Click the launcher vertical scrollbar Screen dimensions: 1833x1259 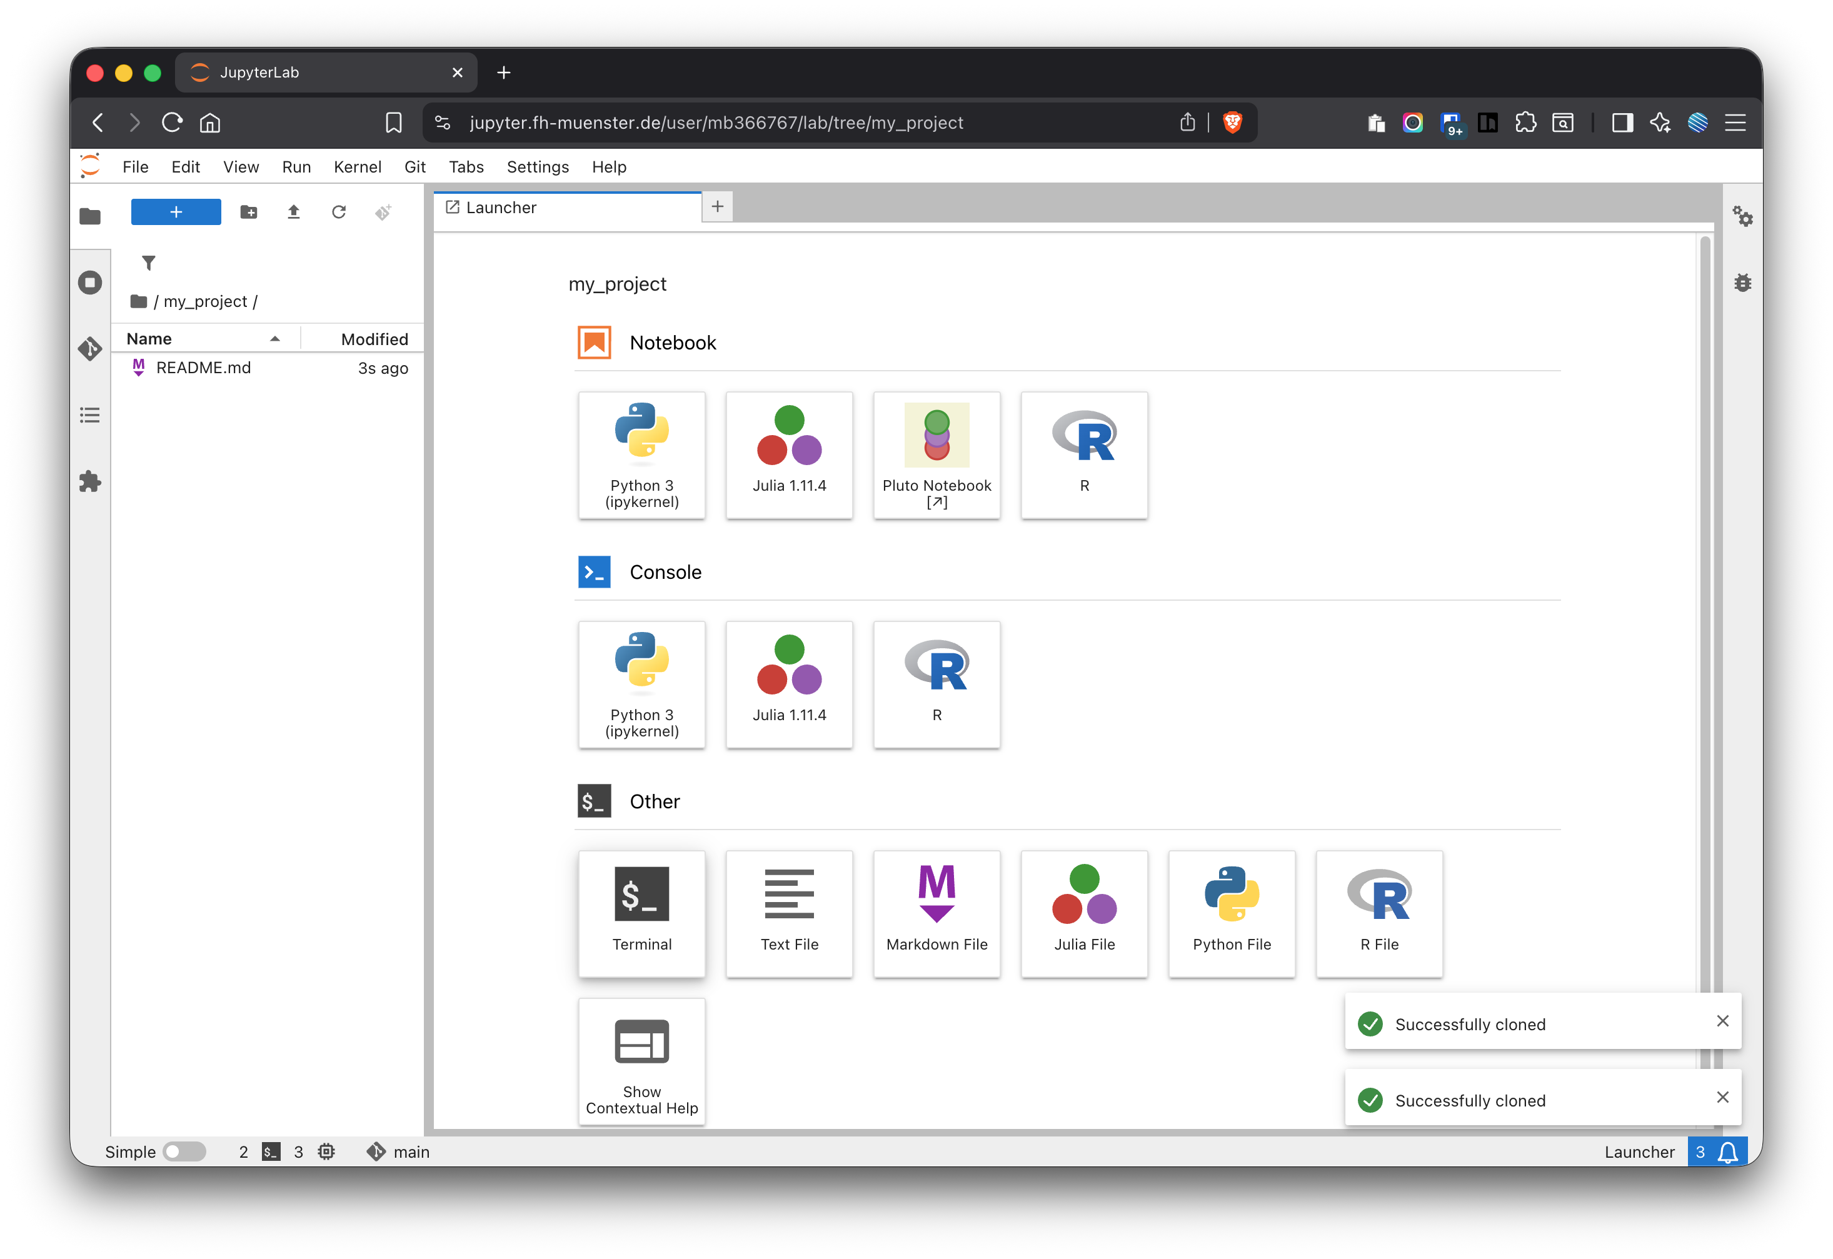[1704, 631]
